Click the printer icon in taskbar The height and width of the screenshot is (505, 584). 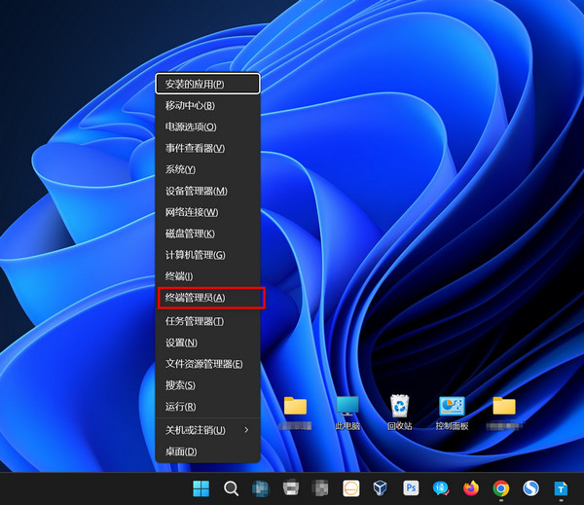point(290,488)
